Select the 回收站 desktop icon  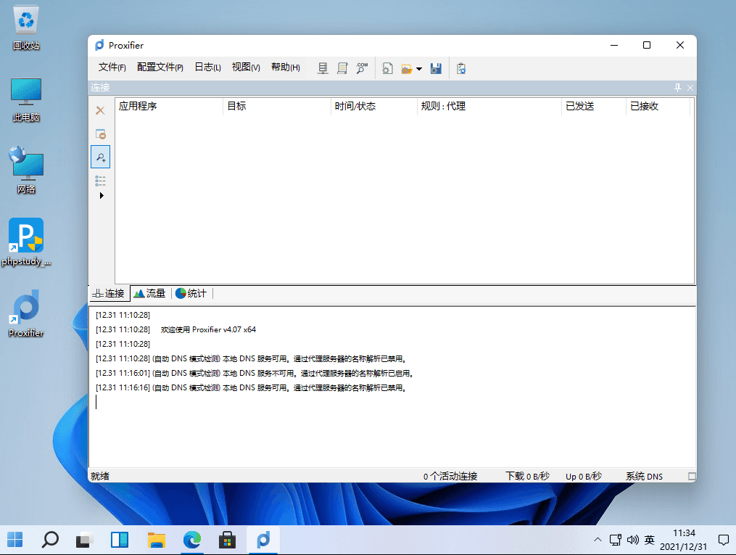click(26, 28)
